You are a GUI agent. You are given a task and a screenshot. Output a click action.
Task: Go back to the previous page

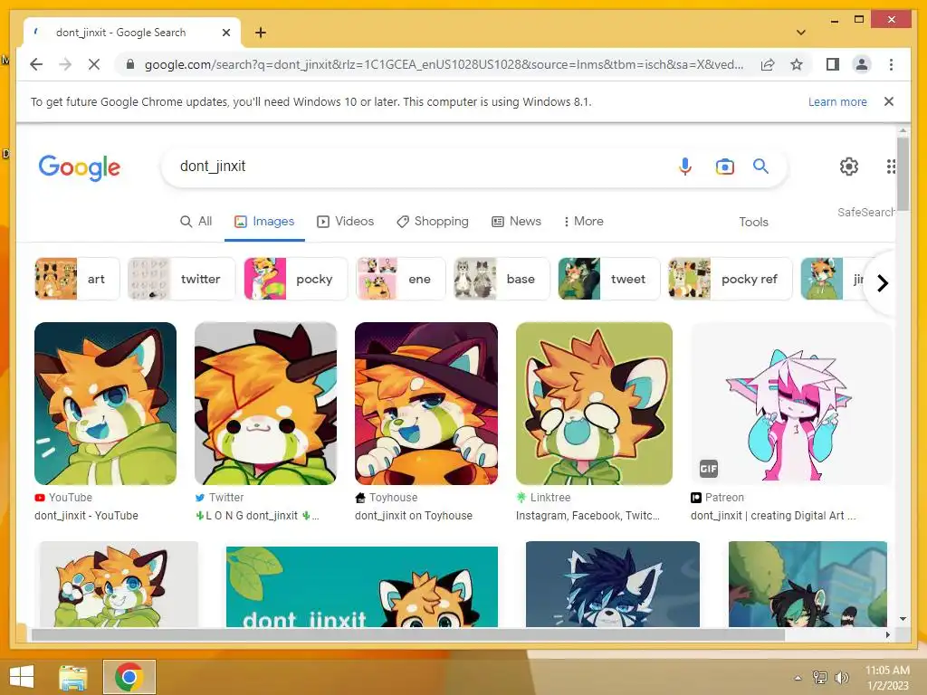coord(36,64)
